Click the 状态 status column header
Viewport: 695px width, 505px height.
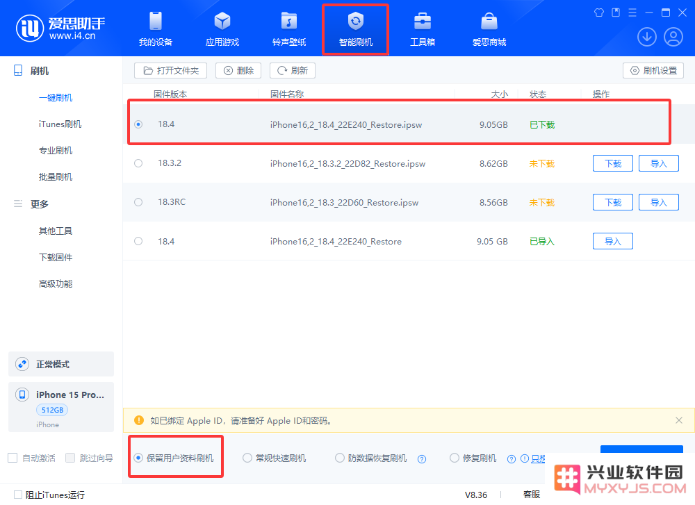click(538, 94)
